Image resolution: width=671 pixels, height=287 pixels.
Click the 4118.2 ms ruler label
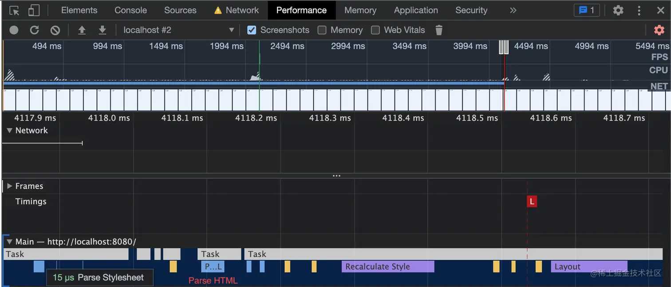[256, 118]
